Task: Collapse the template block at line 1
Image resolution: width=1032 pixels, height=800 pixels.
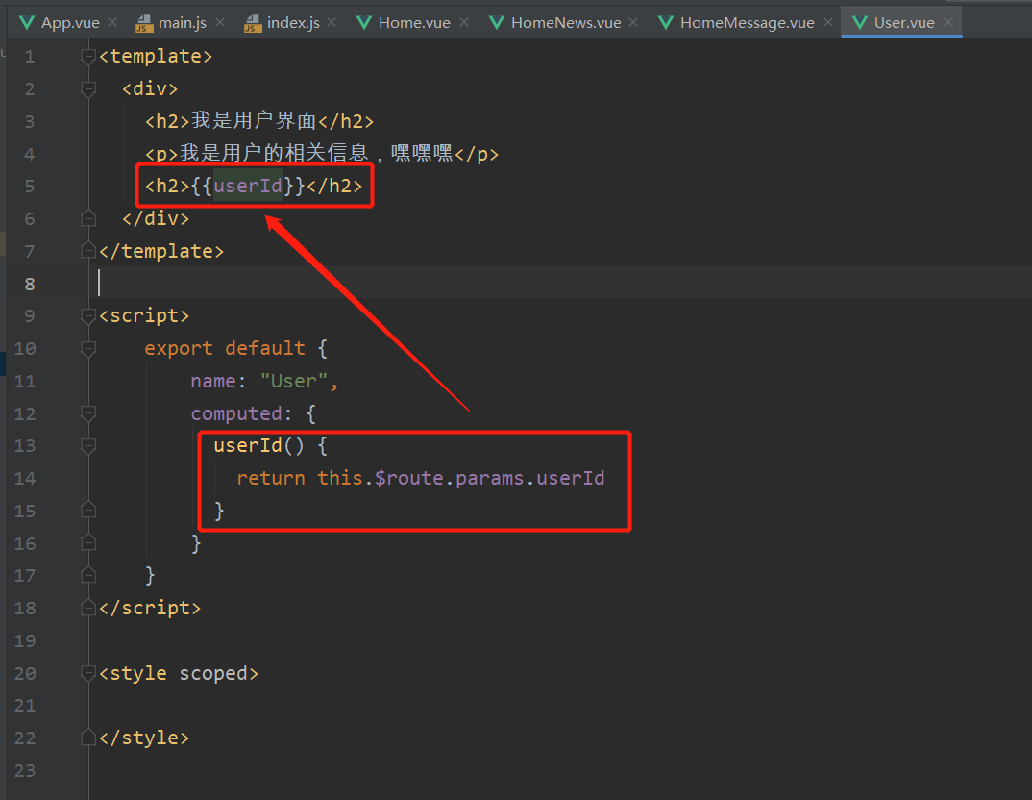Action: (88, 57)
